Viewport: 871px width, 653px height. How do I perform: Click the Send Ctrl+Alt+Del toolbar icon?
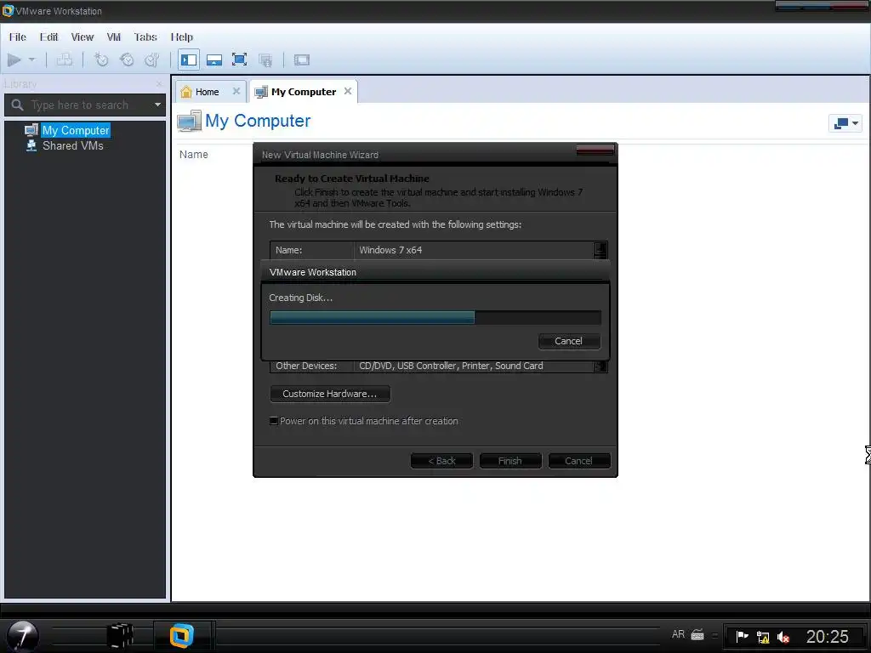pyautogui.click(x=65, y=60)
